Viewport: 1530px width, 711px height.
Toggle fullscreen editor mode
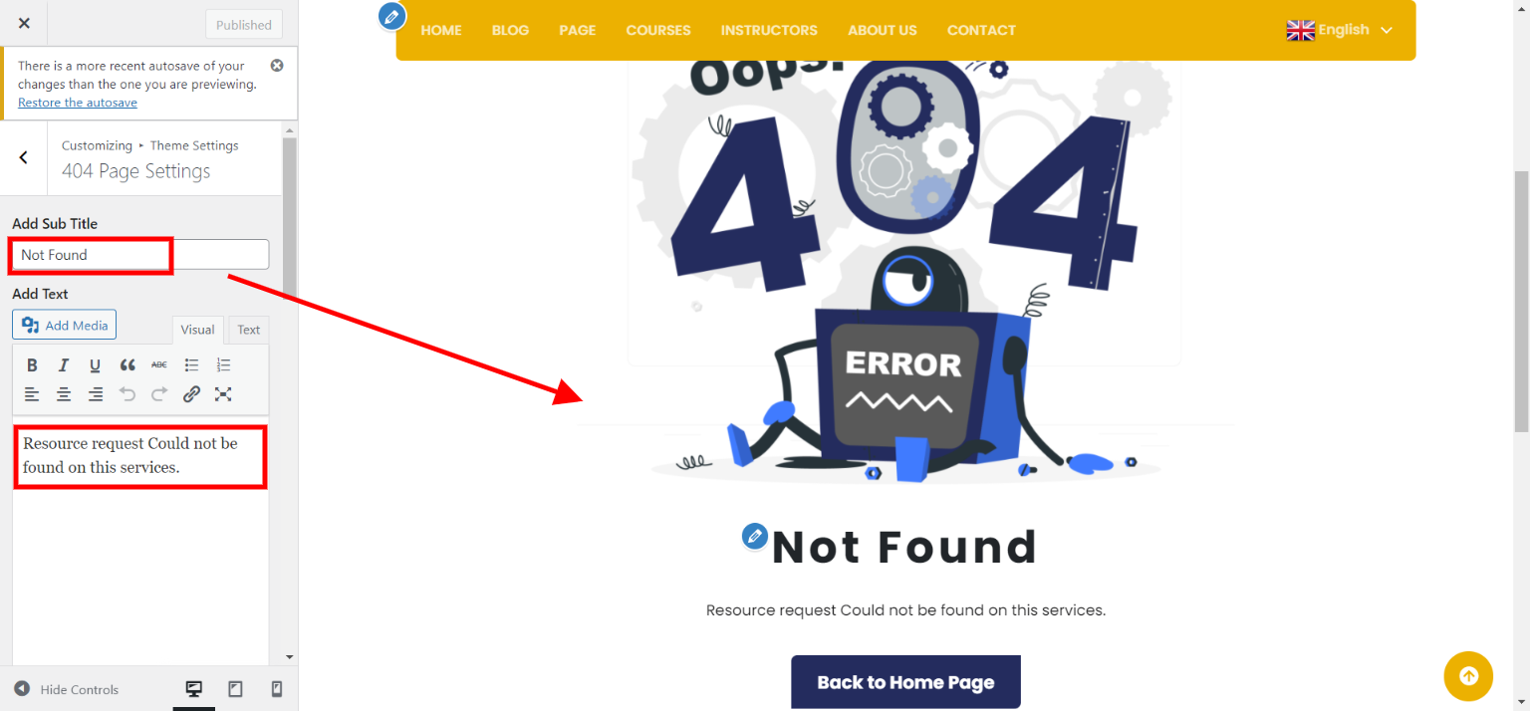click(x=223, y=394)
